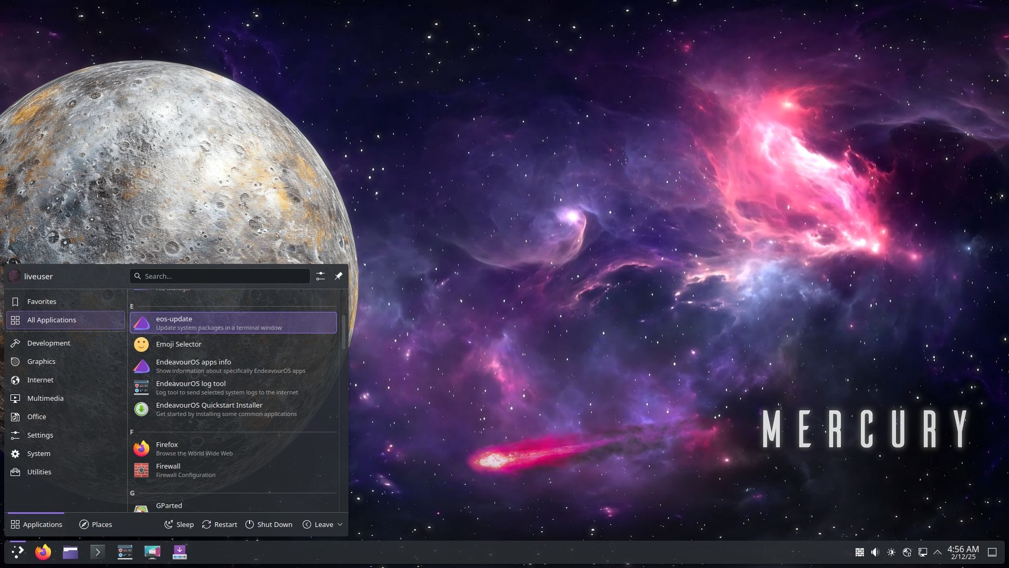This screenshot has height=568, width=1009.
Task: Open the network connection tray icon
Action: click(923, 552)
